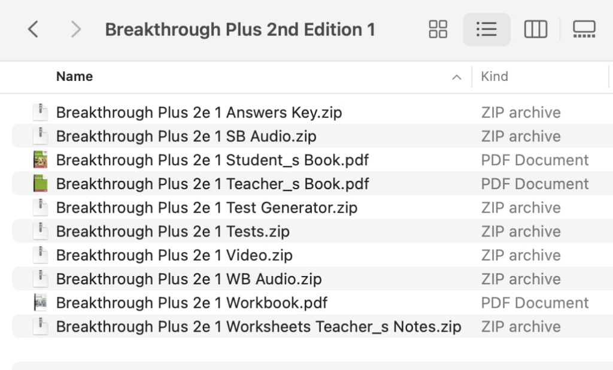Viewport: 613px width, 370px height.
Task: Click the Kind column header
Action: click(x=494, y=77)
